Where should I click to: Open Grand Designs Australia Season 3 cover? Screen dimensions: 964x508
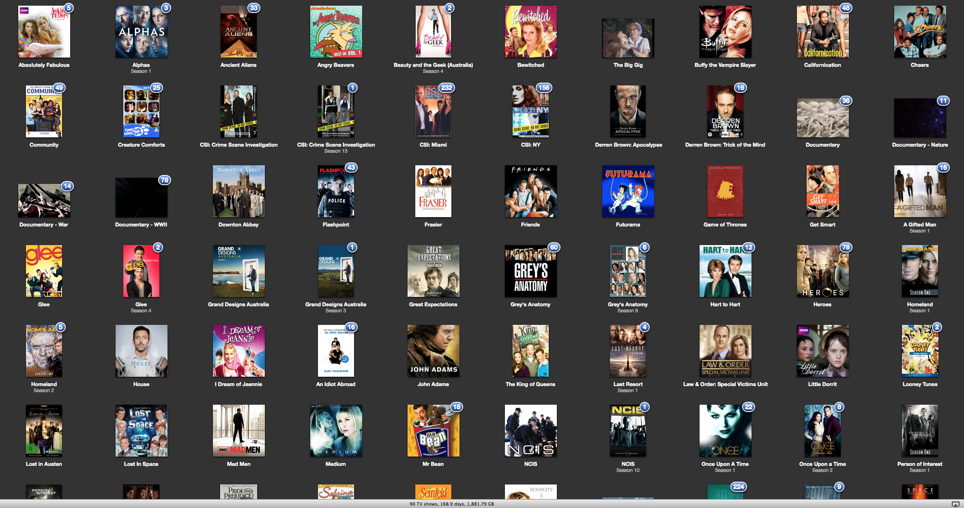point(336,271)
